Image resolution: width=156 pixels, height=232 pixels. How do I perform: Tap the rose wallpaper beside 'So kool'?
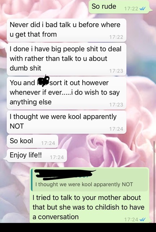tap(103, 141)
